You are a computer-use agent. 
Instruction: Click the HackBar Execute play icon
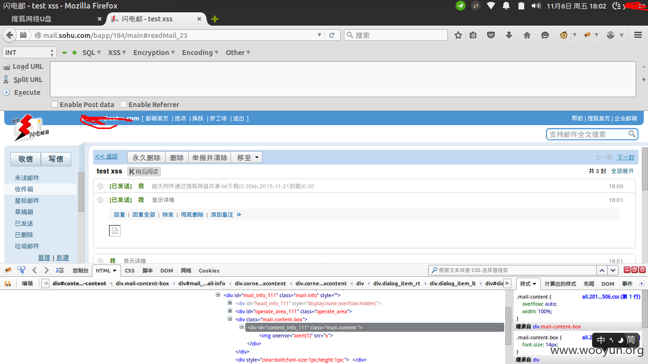coord(7,92)
